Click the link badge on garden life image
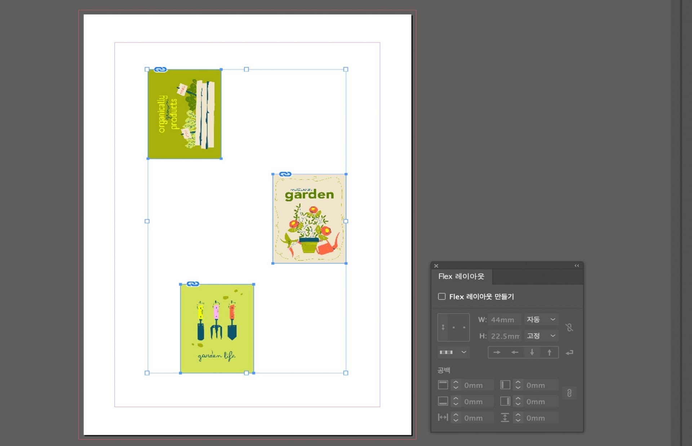This screenshot has width=692, height=446. point(193,284)
